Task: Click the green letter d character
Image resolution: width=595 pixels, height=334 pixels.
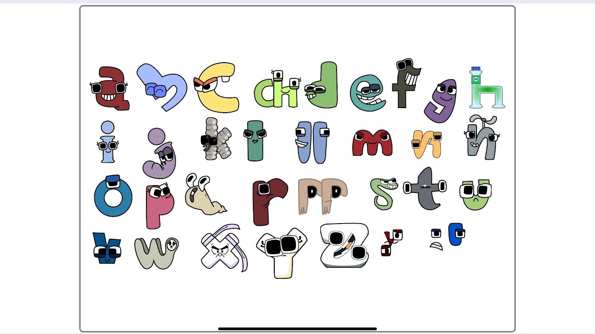Action: [x=321, y=85]
